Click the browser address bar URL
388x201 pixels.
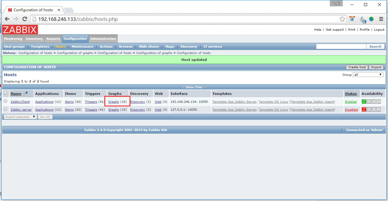coord(78,19)
